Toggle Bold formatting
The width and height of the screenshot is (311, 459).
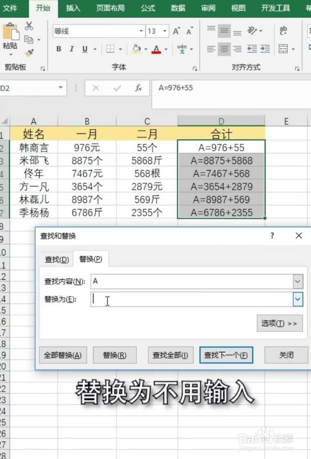[x=59, y=49]
